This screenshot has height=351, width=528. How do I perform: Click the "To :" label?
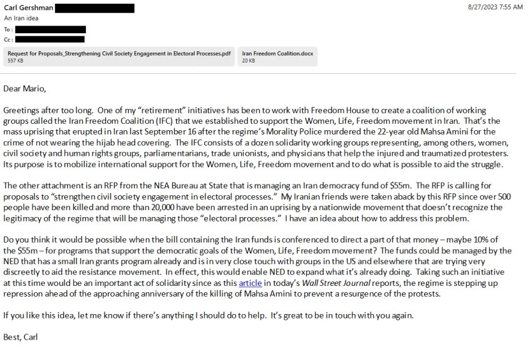[x=8, y=29]
